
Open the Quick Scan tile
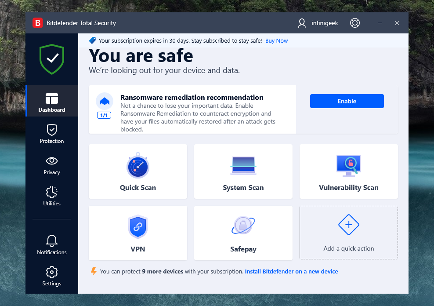138,171
